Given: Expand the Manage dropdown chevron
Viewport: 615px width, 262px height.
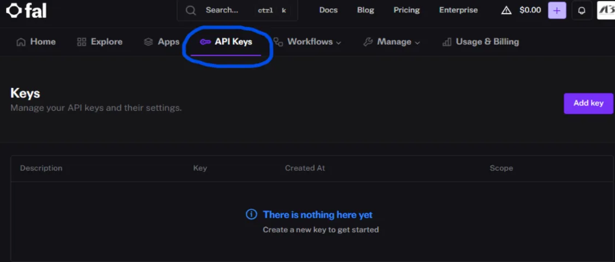Looking at the screenshot, I should point(417,43).
